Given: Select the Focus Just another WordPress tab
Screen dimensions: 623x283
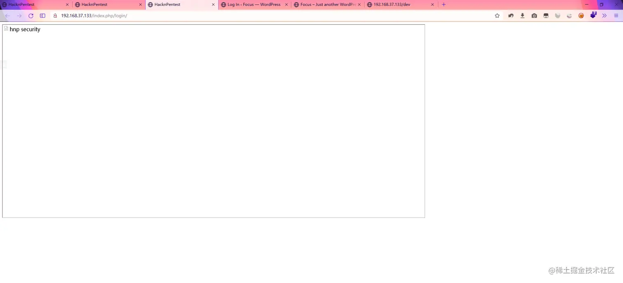Looking at the screenshot, I should coord(328,5).
